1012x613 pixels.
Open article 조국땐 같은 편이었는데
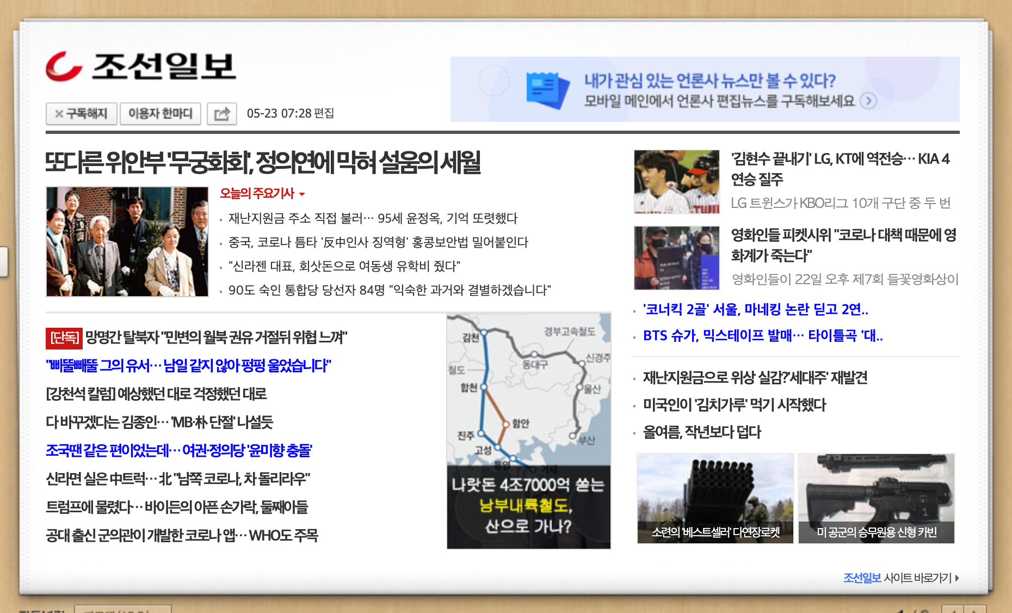coord(179,450)
